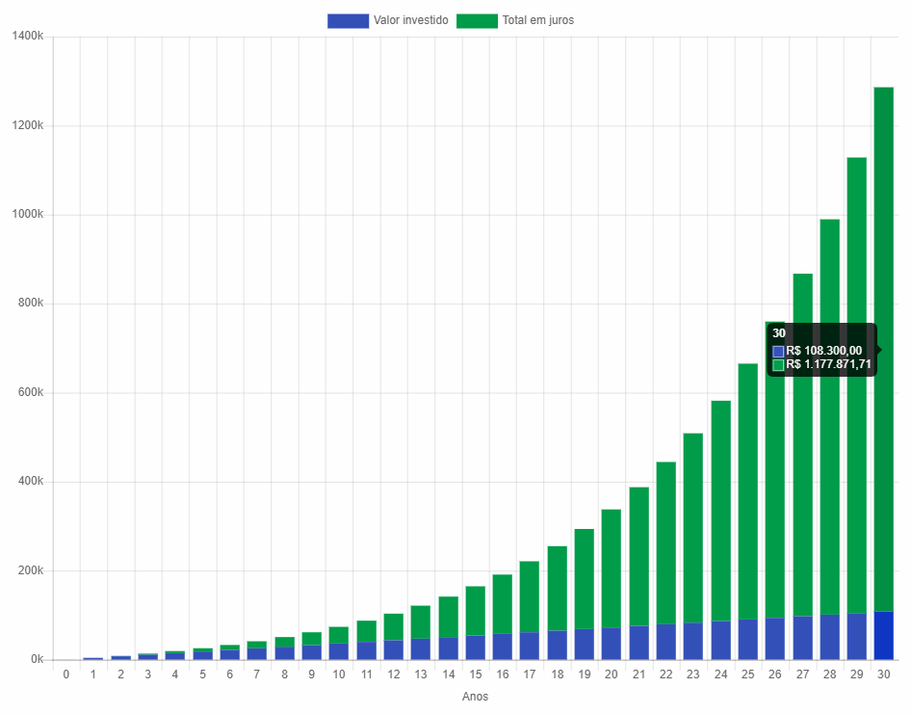912x714 pixels.
Task: Click the x-axis label 0
Action: tap(66, 674)
